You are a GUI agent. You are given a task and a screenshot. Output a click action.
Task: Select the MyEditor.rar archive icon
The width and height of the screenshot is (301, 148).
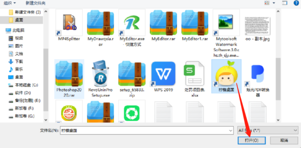pos(163,23)
